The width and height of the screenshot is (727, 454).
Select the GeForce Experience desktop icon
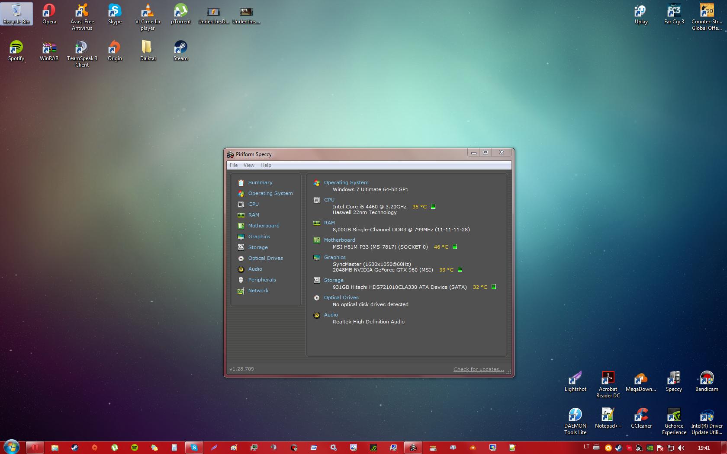(674, 421)
